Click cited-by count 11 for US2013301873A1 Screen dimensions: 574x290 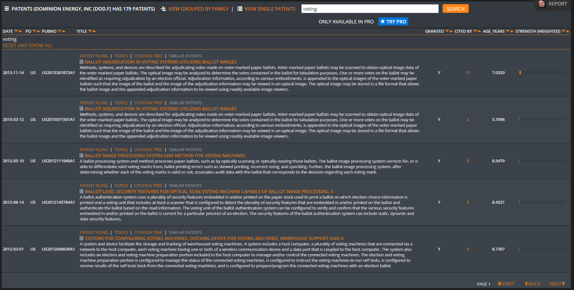pos(468,72)
